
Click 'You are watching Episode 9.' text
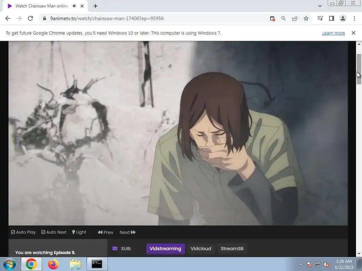pos(45,253)
